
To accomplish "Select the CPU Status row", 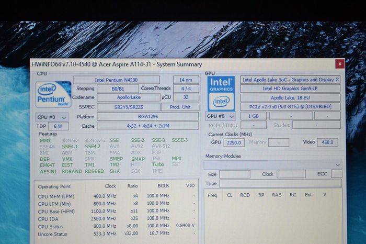I will tap(116, 226).
